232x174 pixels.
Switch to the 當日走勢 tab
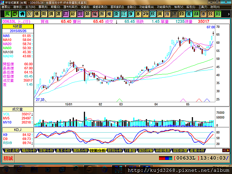(x=11, y=151)
